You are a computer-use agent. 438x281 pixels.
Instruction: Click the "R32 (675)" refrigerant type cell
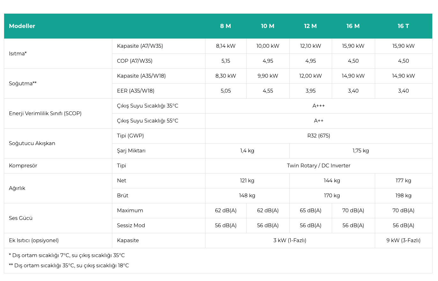point(318,136)
